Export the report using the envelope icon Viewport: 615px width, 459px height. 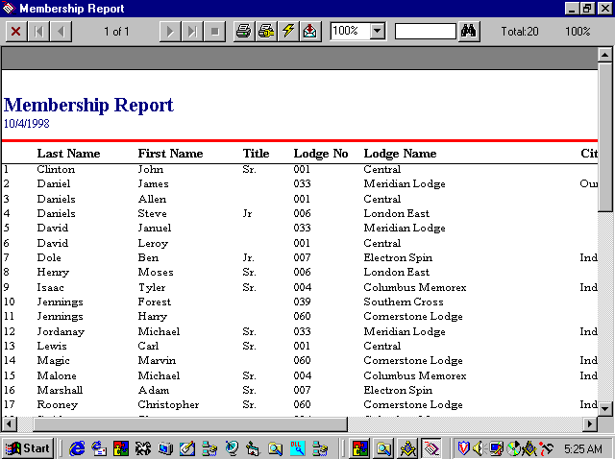[309, 32]
